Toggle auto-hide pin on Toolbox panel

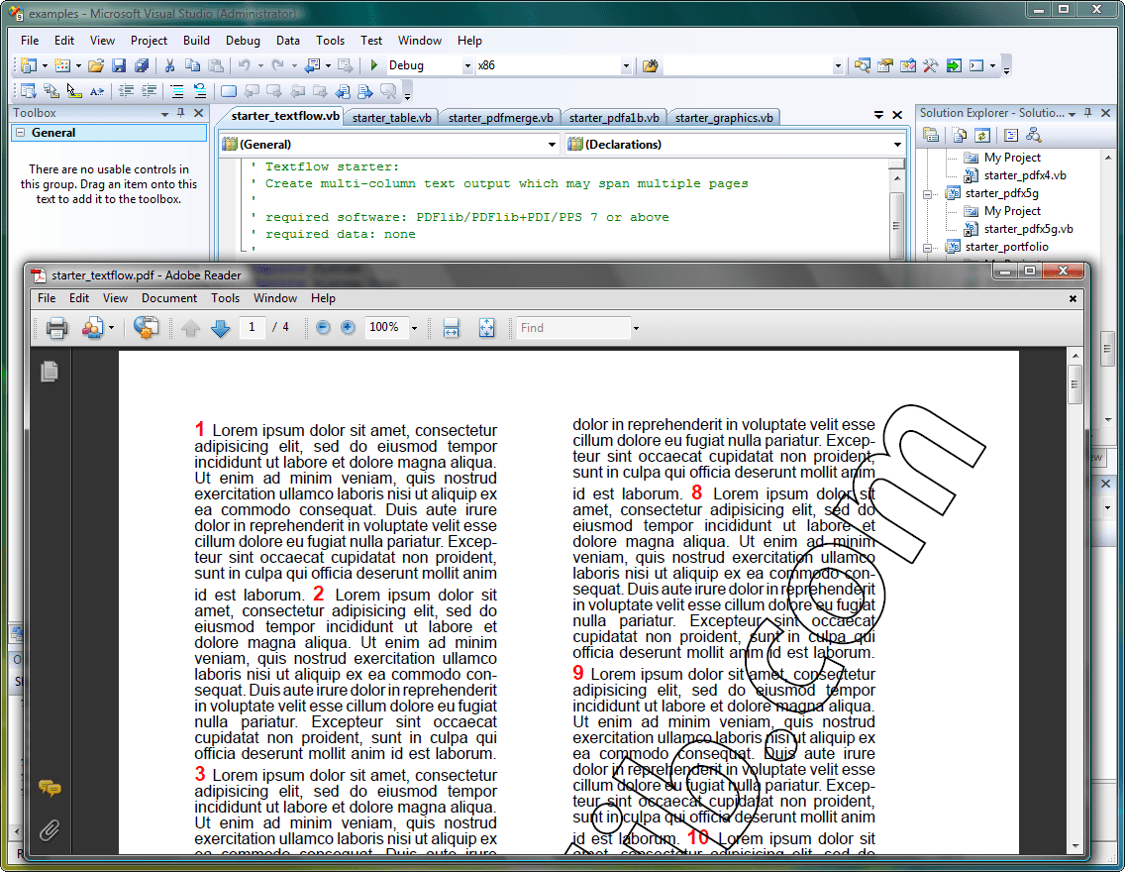(x=181, y=114)
